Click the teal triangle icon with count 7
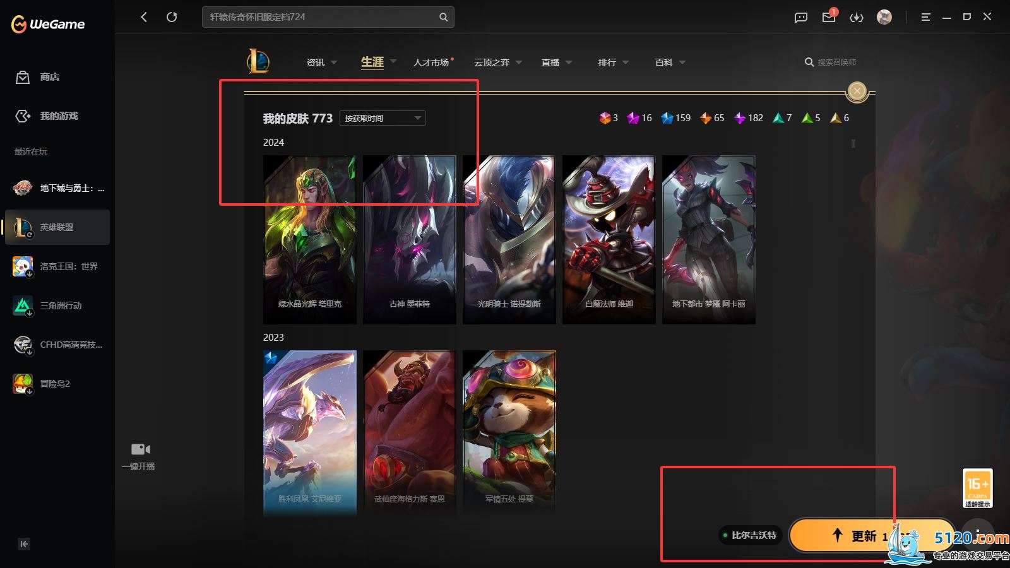The image size is (1010, 568). (778, 118)
